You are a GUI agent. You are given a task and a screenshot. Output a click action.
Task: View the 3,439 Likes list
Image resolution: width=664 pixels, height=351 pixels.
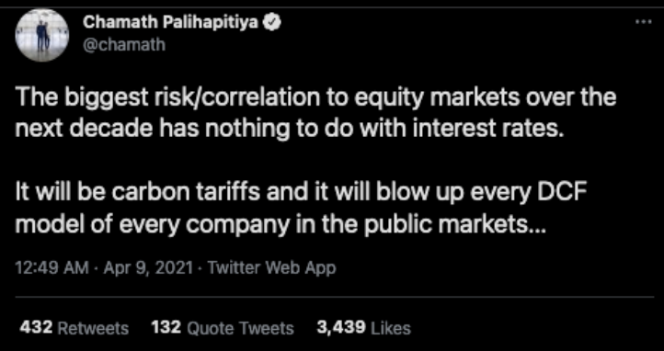pos(364,328)
